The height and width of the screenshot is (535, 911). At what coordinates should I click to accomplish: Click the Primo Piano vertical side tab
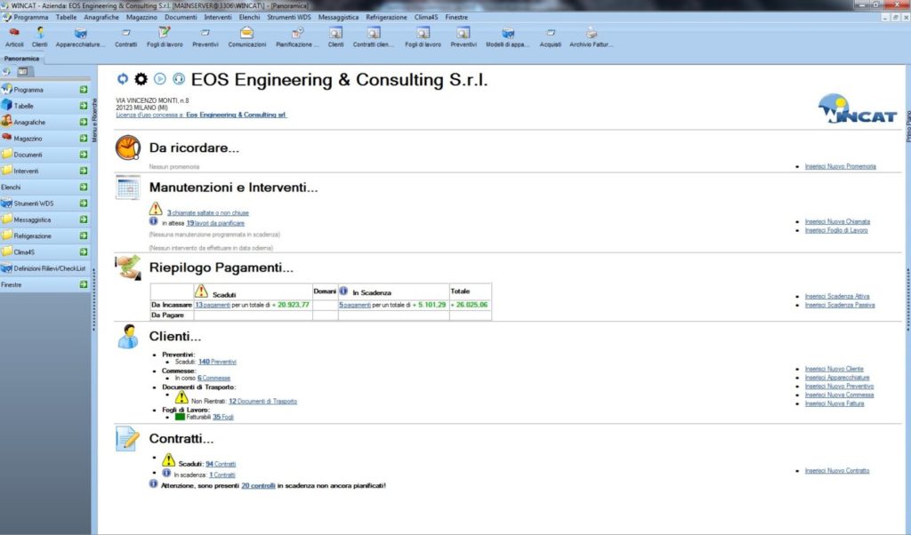(907, 126)
